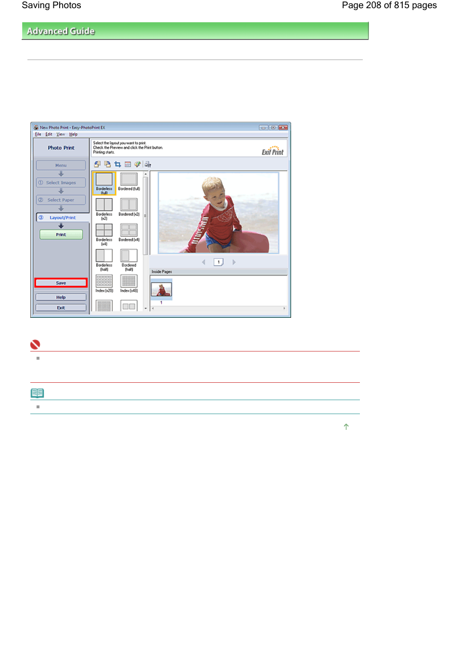Viewport: 459px width, 650px height.
Task: Choose the Bordered (full) layout
Action: pos(129,182)
